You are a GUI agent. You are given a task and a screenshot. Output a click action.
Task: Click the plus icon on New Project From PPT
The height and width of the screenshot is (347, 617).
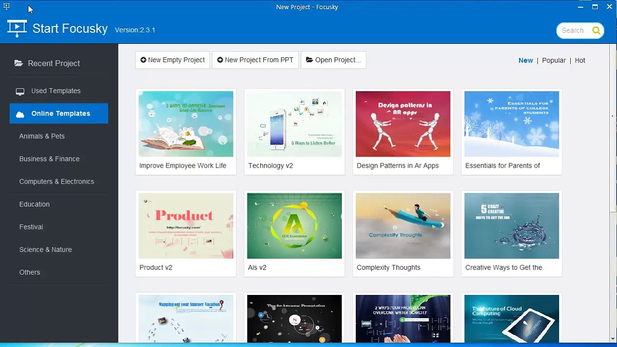pos(220,60)
